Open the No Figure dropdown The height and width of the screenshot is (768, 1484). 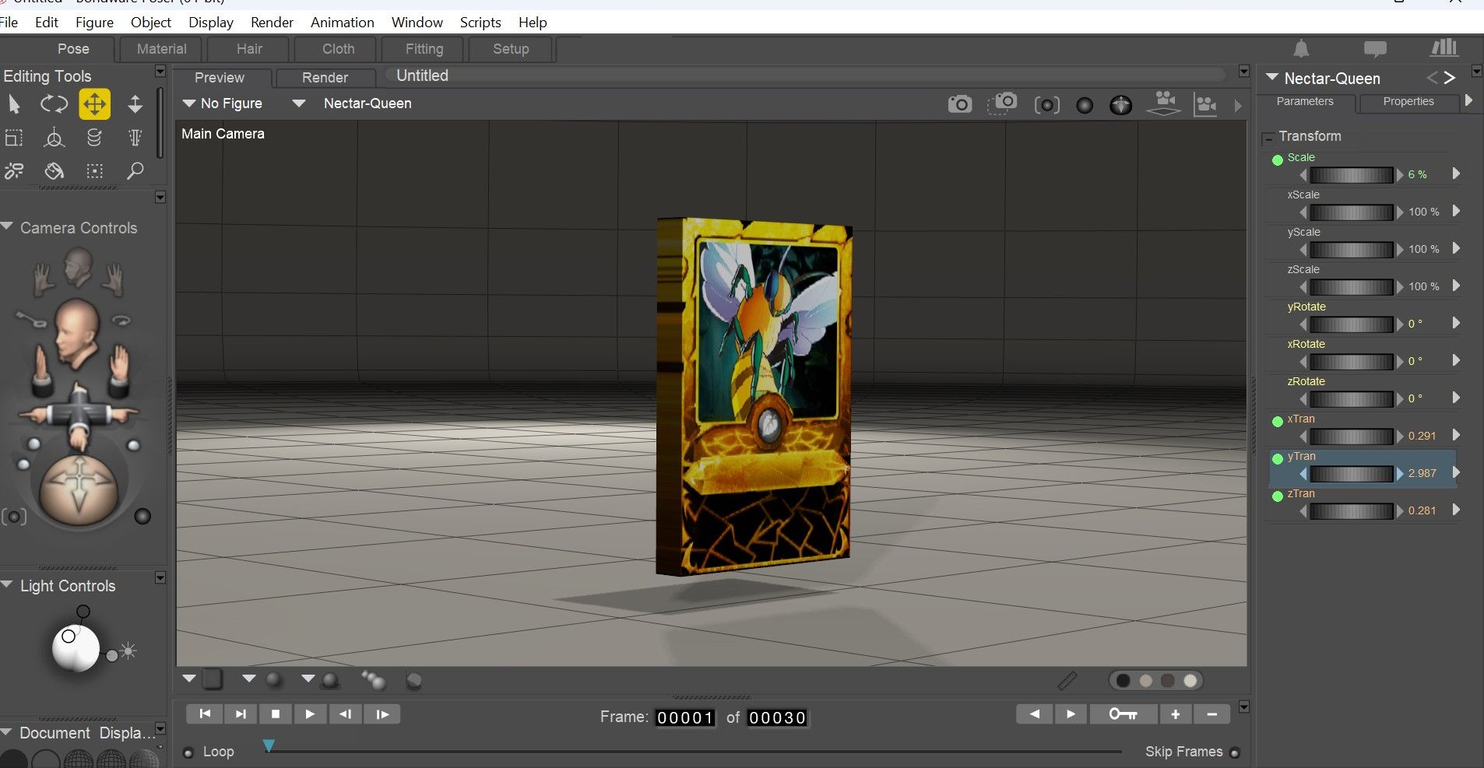pos(223,103)
